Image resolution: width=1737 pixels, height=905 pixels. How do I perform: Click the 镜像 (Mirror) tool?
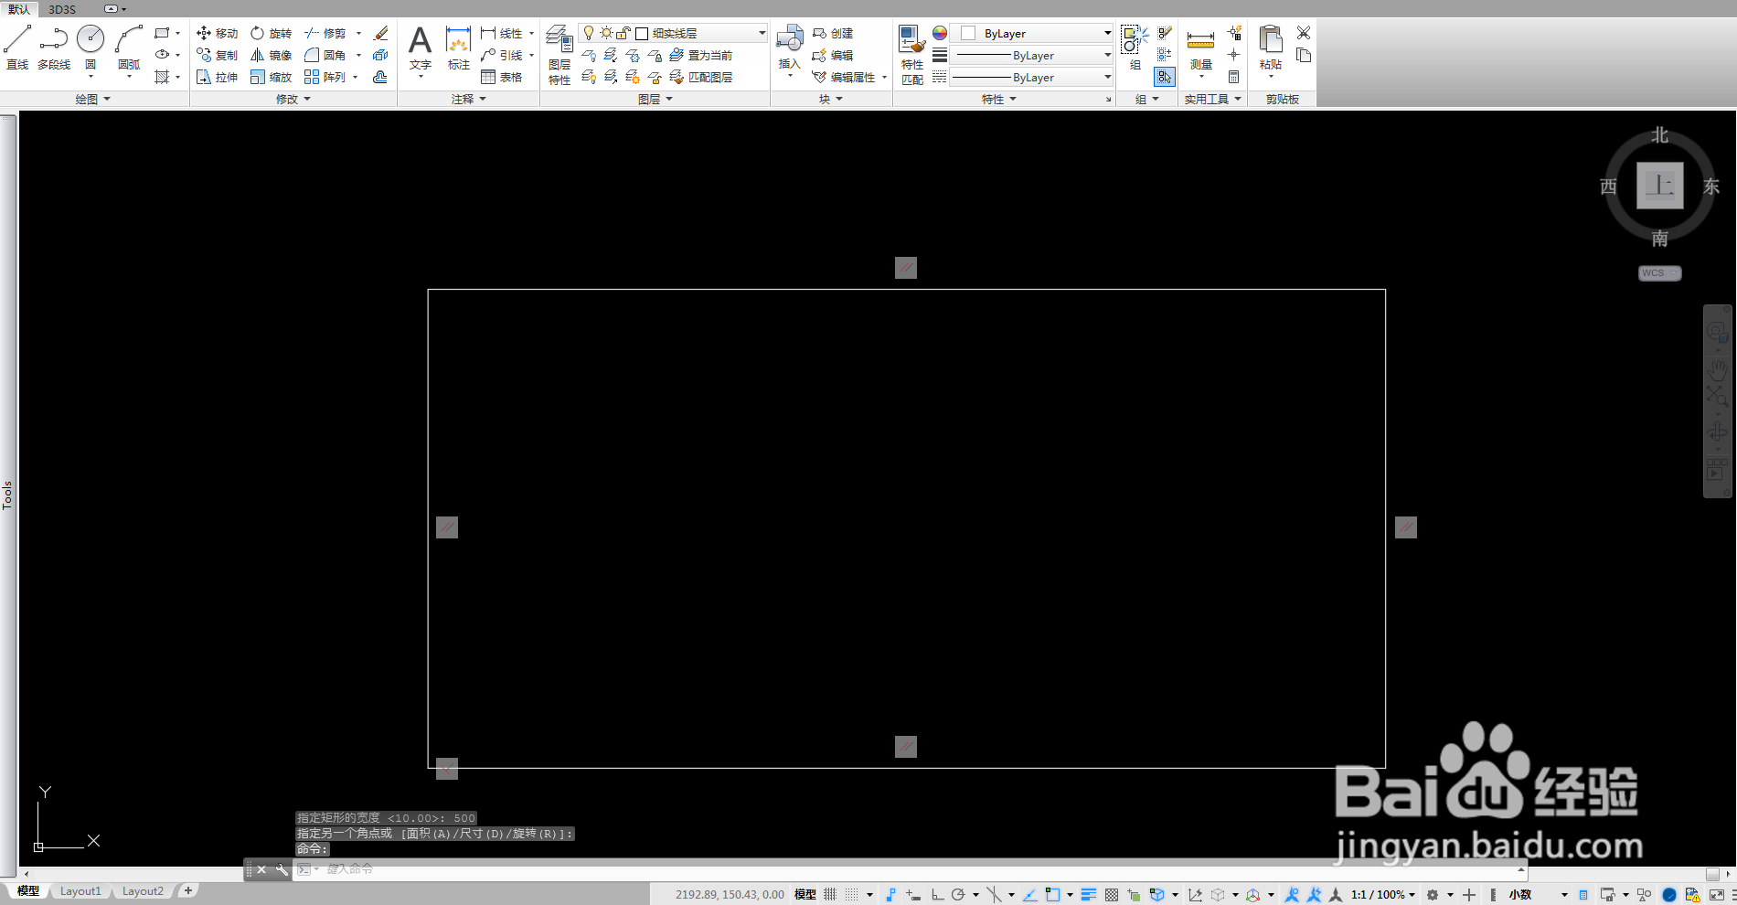tap(271, 55)
